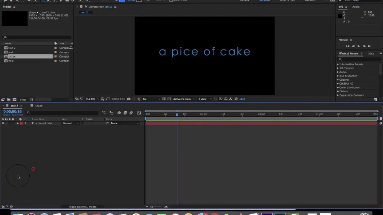Image resolution: width=383 pixels, height=215 pixels.
Task: Click the current time indicator in timeline ruler
Action: click(177, 114)
